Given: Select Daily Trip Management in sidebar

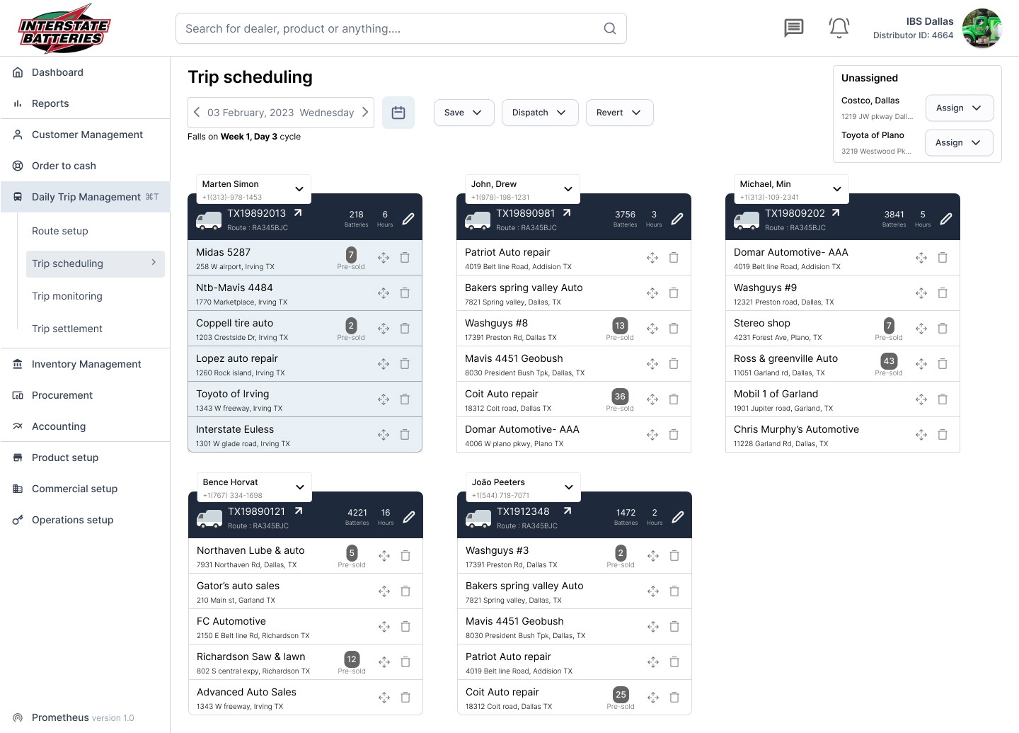Looking at the screenshot, I should pyautogui.click(x=85, y=197).
